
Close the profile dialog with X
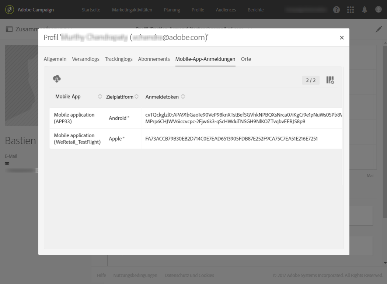point(342,38)
